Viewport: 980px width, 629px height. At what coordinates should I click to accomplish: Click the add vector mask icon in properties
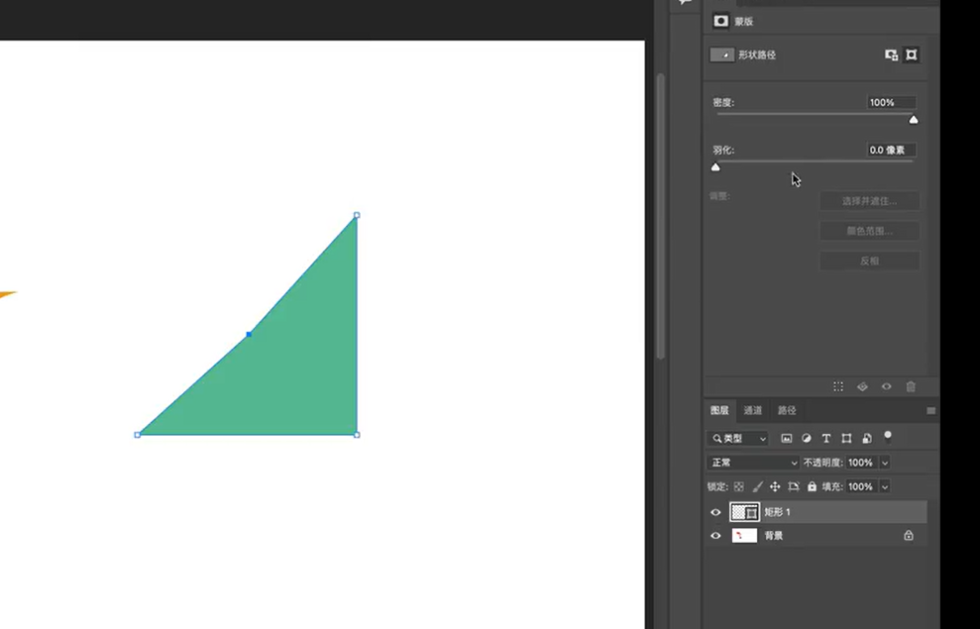(912, 54)
